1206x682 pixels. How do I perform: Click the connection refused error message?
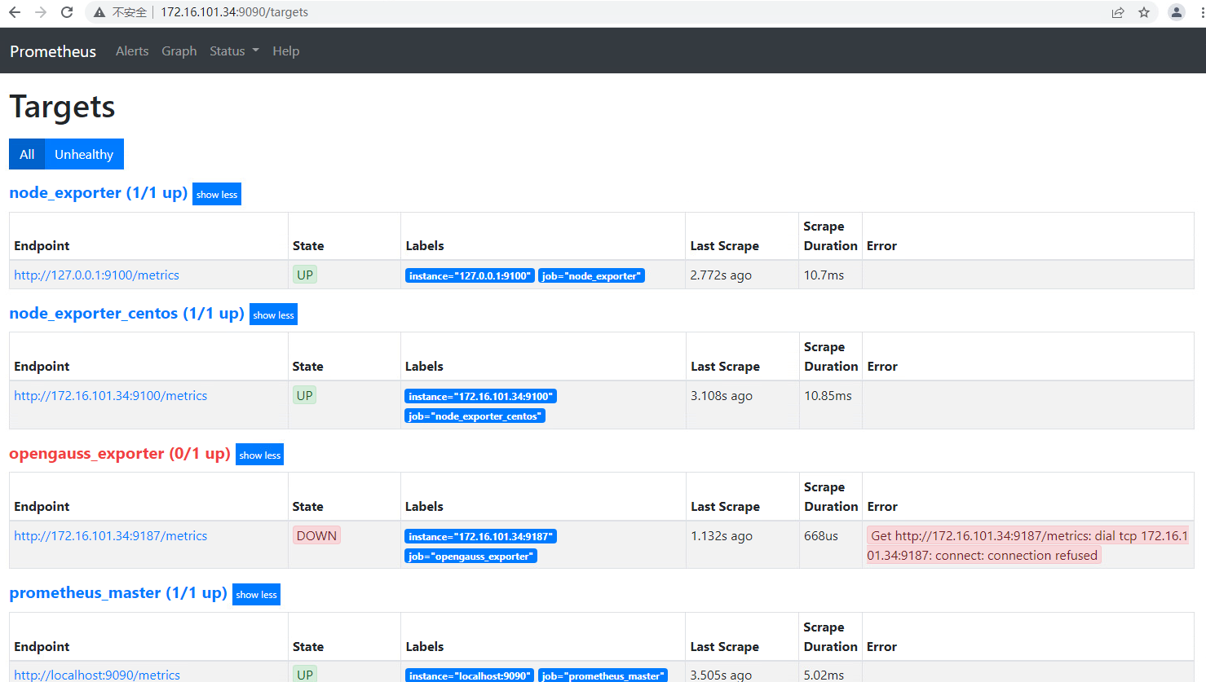coord(1027,545)
